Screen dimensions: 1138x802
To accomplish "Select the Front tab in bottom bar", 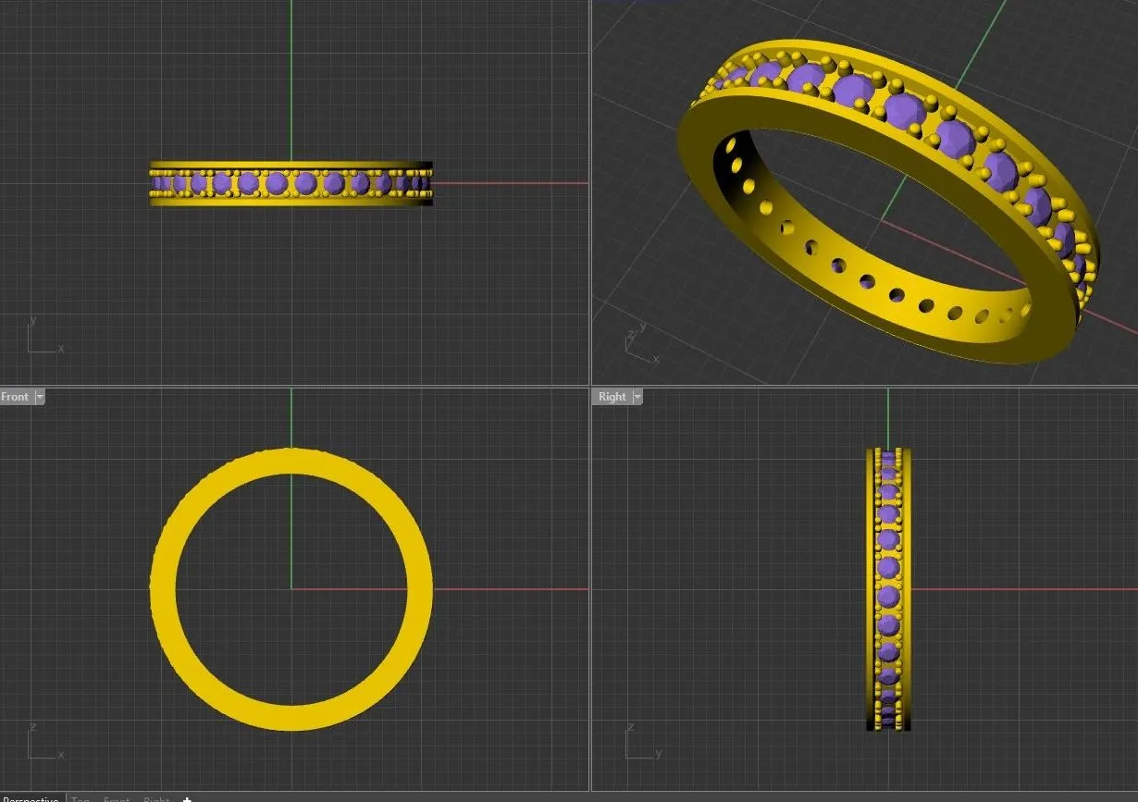I will click(x=117, y=799).
